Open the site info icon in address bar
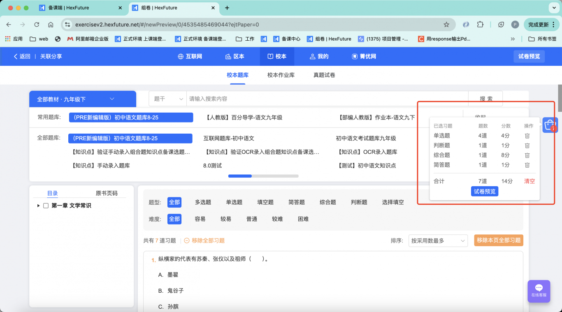This screenshot has width=562, height=312. [x=68, y=25]
